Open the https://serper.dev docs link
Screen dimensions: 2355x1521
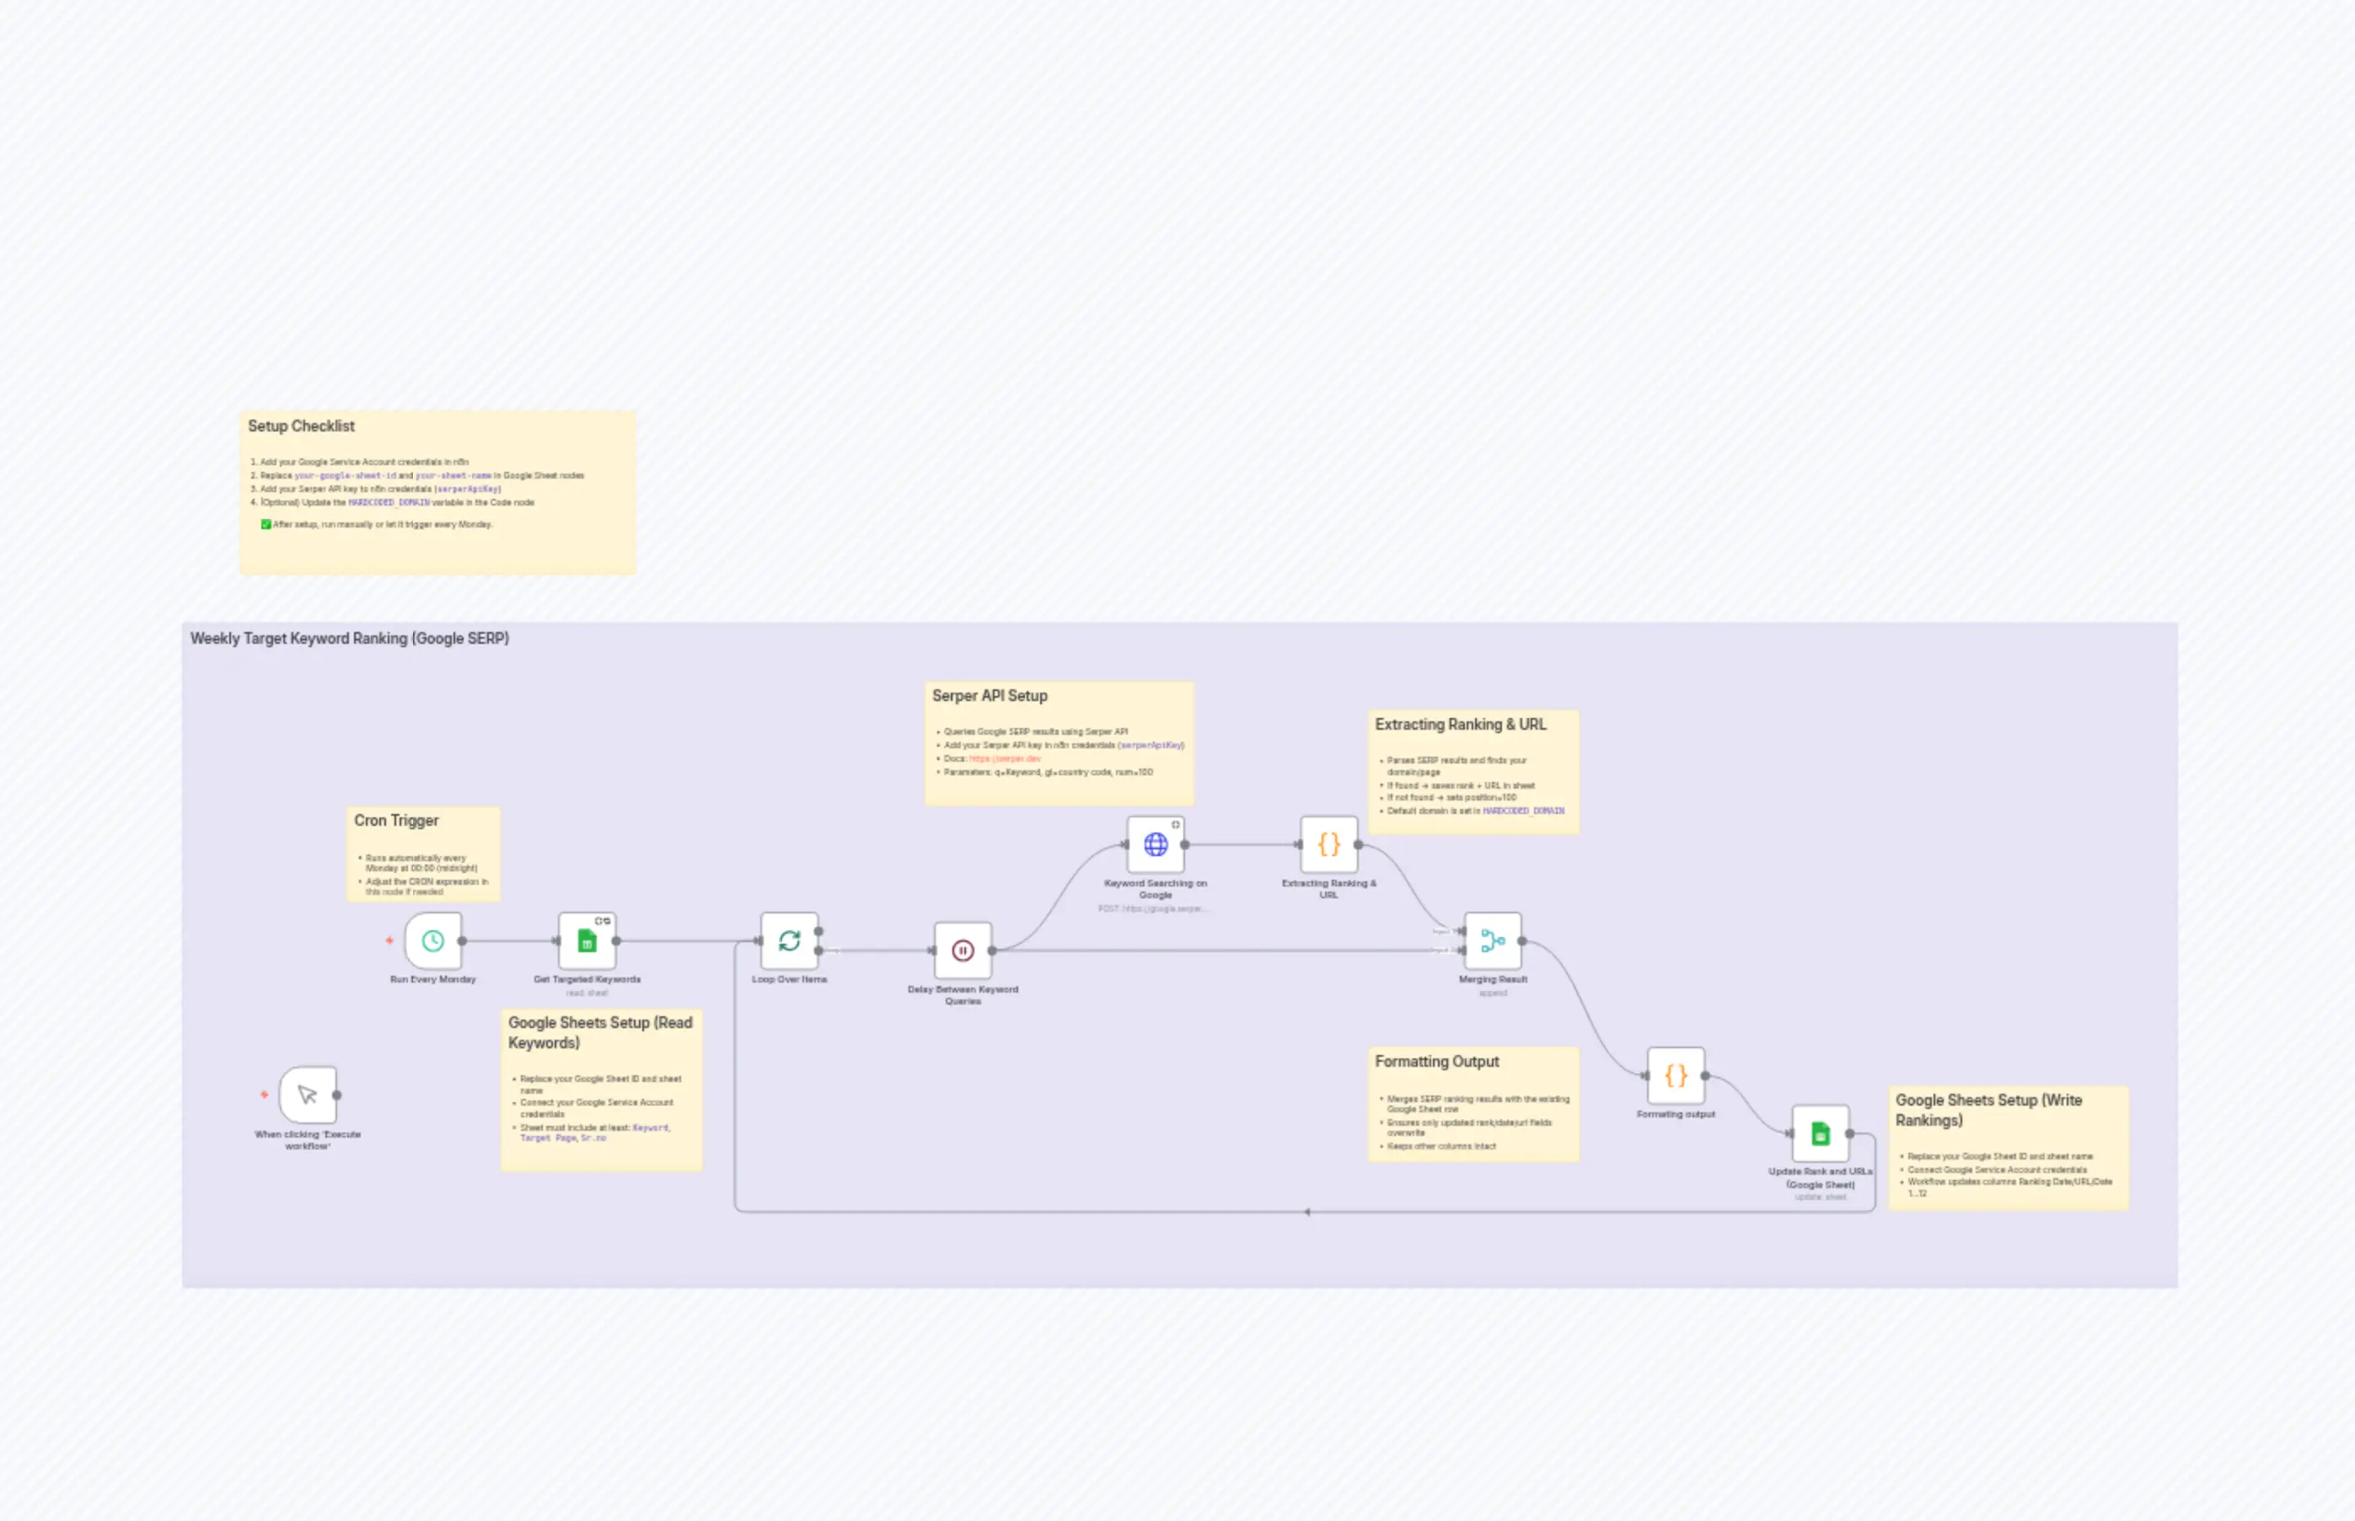(1004, 758)
